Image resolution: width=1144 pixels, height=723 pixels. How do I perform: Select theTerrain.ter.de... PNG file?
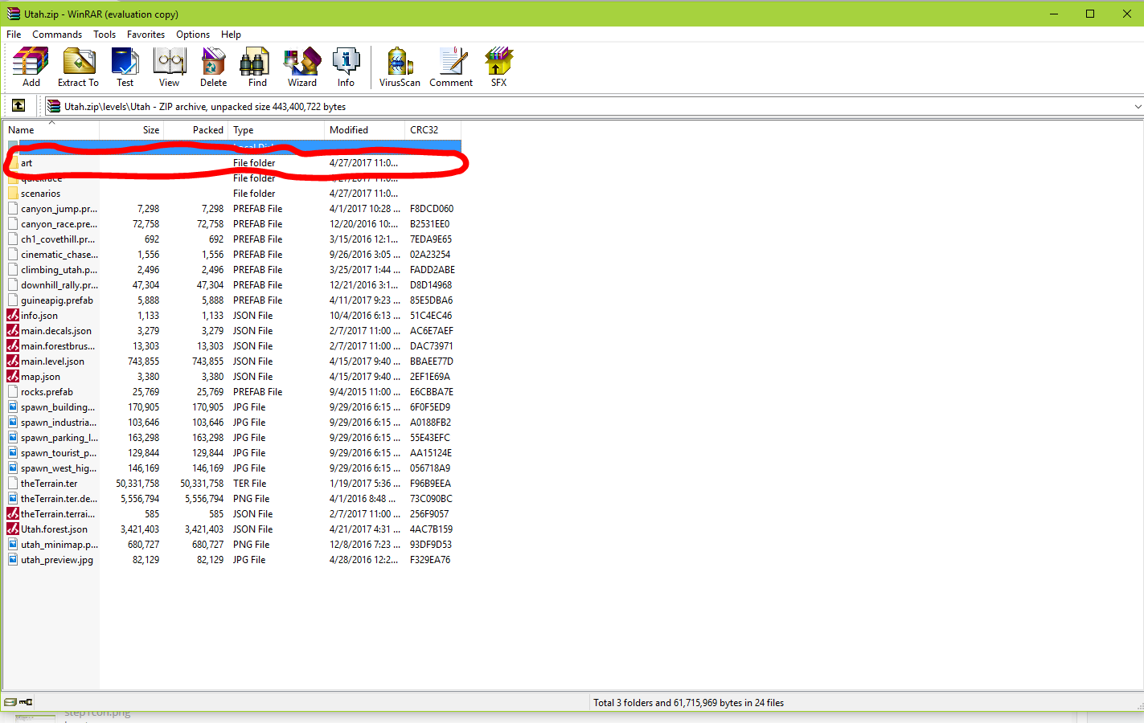(233, 499)
